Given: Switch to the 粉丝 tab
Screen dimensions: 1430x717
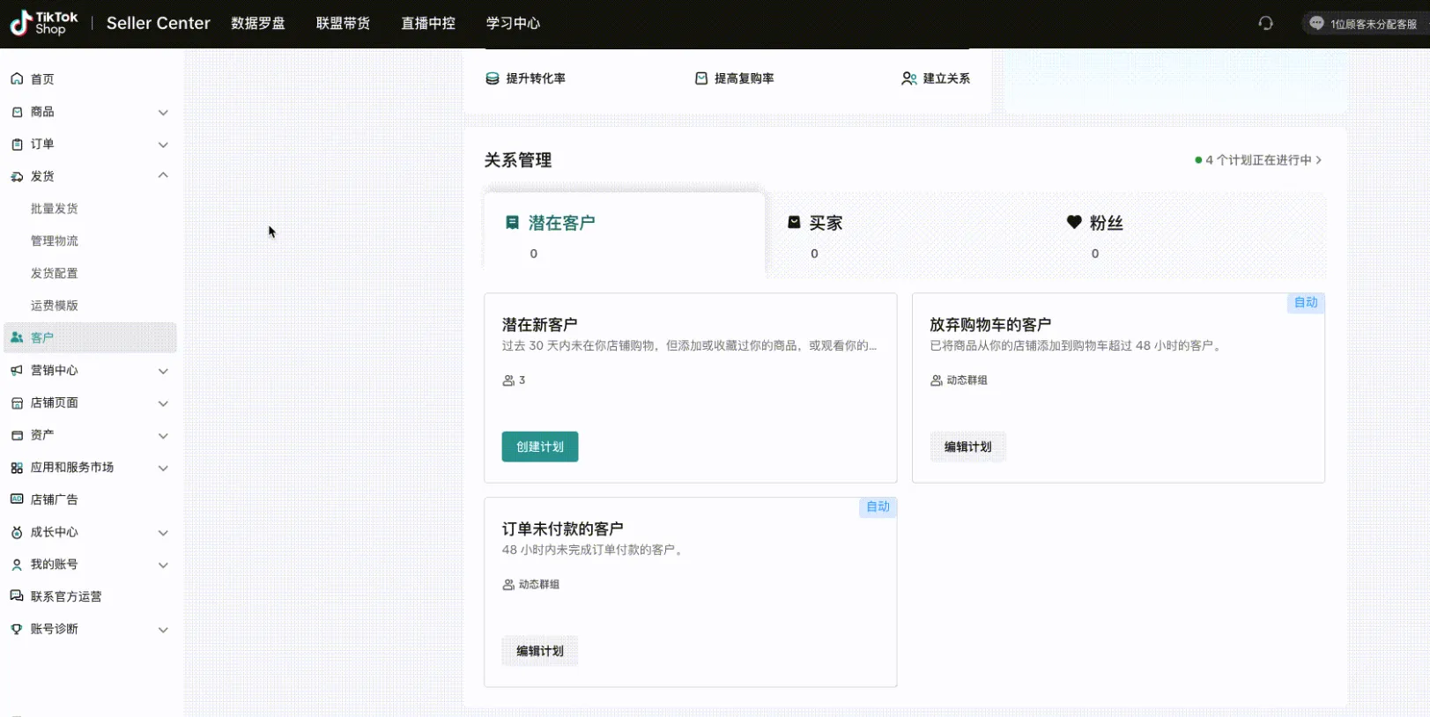Looking at the screenshot, I should click(x=1186, y=235).
